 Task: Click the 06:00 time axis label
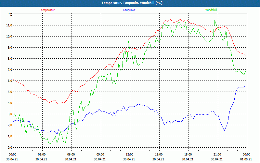[x=71, y=155]
